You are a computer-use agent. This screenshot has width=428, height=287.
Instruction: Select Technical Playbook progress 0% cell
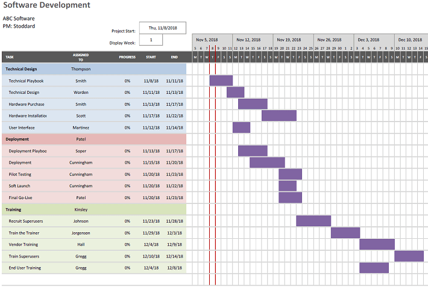(x=127, y=81)
